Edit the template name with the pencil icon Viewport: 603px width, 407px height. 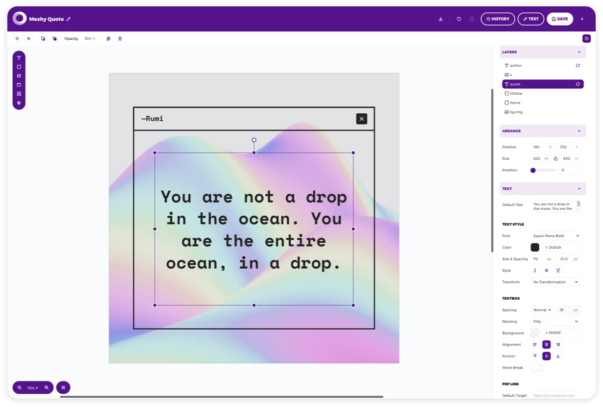(x=69, y=19)
